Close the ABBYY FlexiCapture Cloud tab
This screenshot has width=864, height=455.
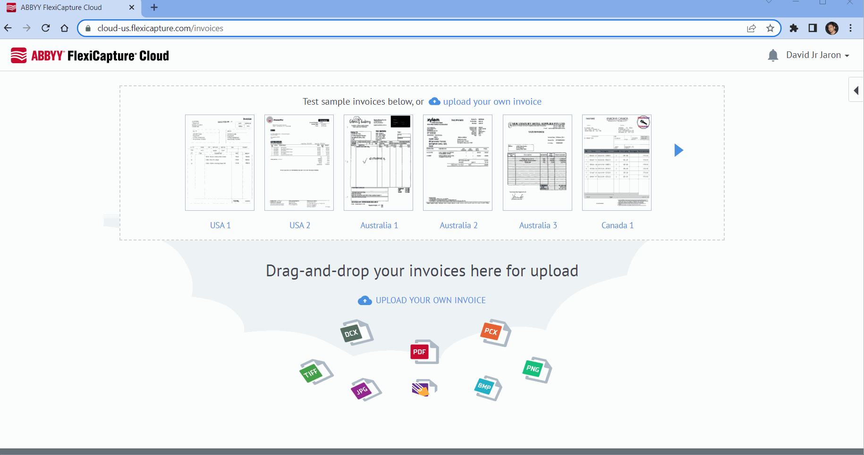[132, 8]
